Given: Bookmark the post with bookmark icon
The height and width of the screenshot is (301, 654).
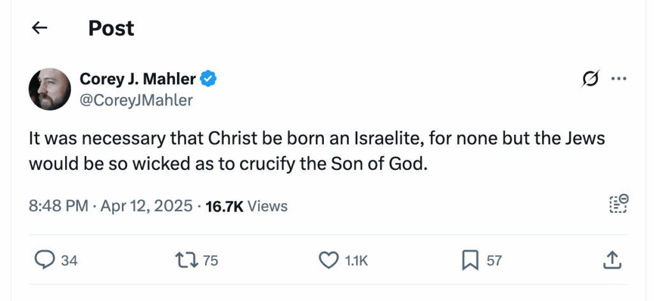Looking at the screenshot, I should 470,260.
